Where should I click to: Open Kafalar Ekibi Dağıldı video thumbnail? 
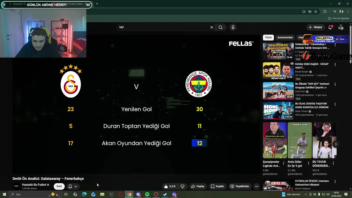tap(278, 71)
